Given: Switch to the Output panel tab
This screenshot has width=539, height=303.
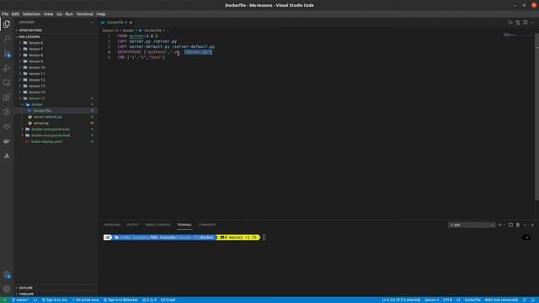Looking at the screenshot, I should [133, 225].
